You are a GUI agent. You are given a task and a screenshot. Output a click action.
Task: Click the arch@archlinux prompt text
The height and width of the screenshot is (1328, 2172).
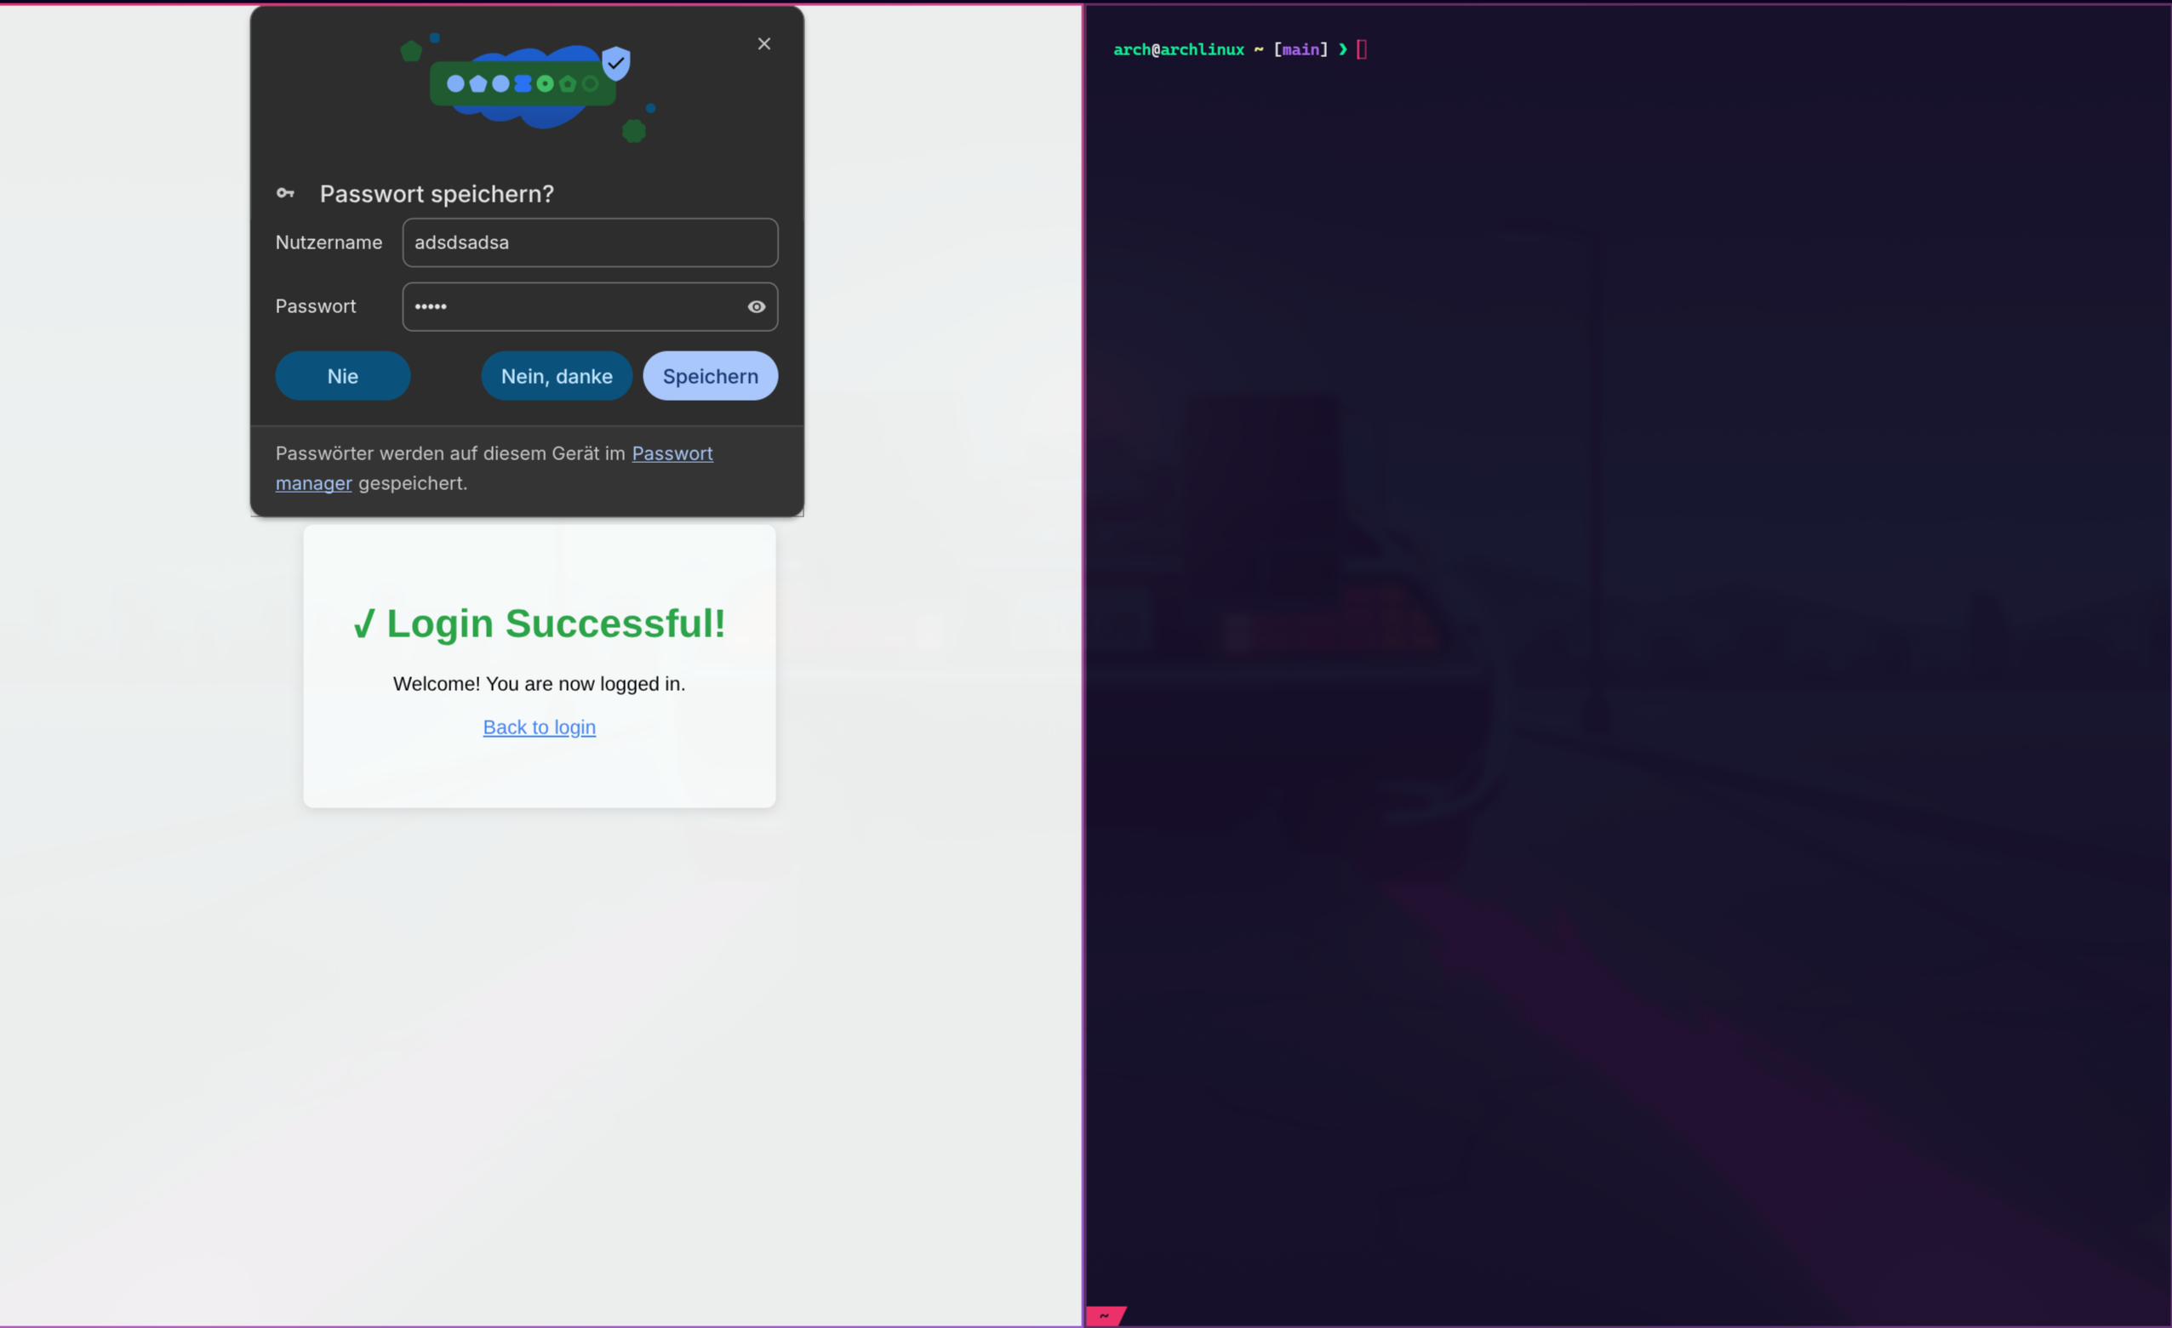[x=1179, y=49]
